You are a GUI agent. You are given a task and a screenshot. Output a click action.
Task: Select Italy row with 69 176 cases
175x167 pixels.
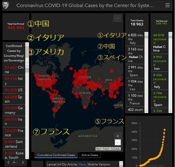click(x=14, y=81)
